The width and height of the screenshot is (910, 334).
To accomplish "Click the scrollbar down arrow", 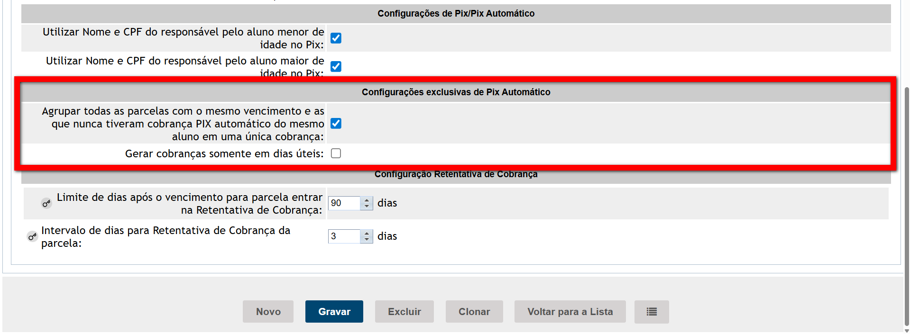I will tap(907, 331).
